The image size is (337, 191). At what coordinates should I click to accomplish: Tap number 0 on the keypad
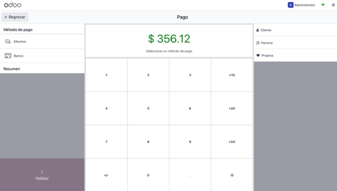[148, 175]
